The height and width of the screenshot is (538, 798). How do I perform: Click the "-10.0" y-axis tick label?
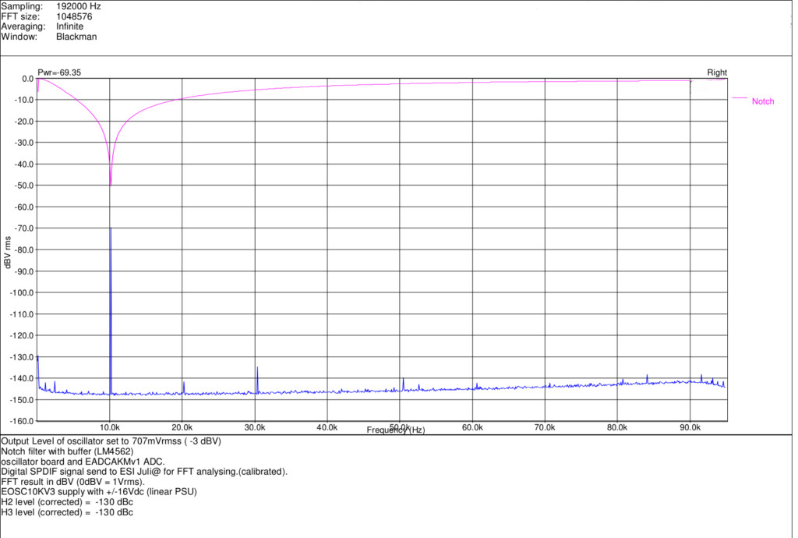pyautogui.click(x=24, y=101)
